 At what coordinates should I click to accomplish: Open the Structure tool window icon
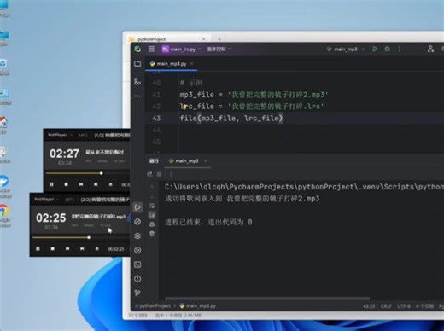tap(137, 82)
